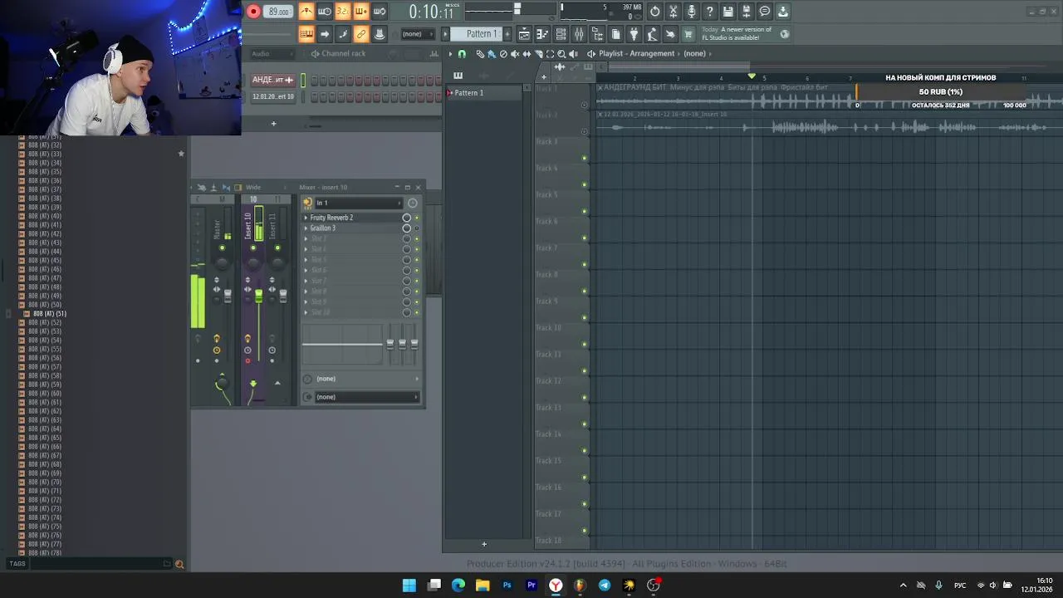The image size is (1063, 598).
Task: Click the save new version icon
Action: click(747, 12)
